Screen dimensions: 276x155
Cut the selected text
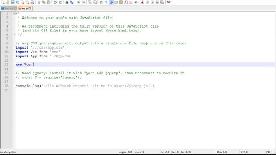[39, 2]
